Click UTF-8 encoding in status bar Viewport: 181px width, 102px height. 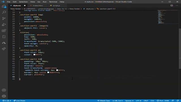click(x=139, y=101)
